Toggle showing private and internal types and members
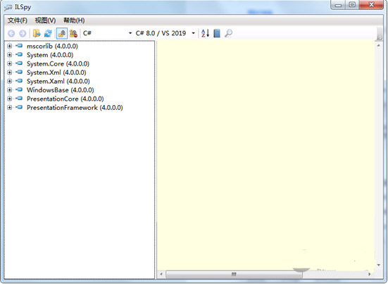This screenshot has height=284, width=388. [x=62, y=33]
